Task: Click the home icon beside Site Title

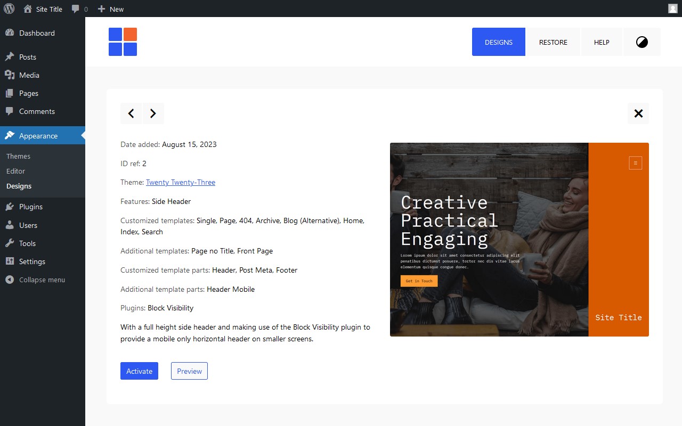Action: pyautogui.click(x=28, y=9)
